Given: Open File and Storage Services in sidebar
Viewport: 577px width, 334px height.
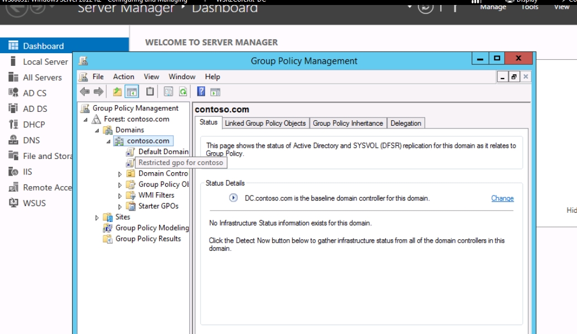Looking at the screenshot, I should 40,156.
